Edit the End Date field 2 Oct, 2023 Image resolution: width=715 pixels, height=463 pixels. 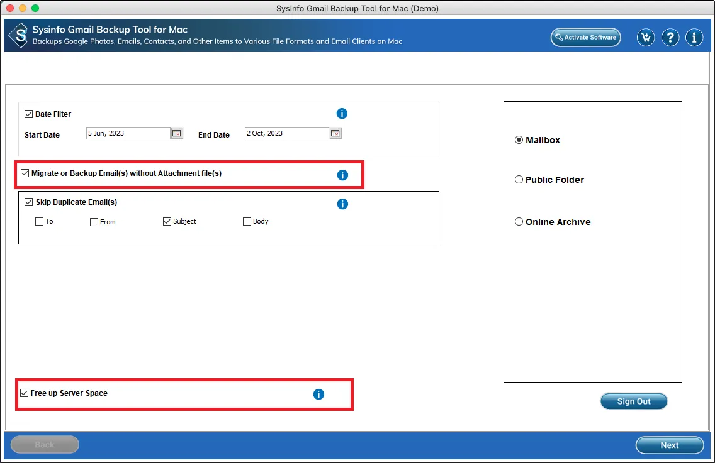click(x=287, y=133)
